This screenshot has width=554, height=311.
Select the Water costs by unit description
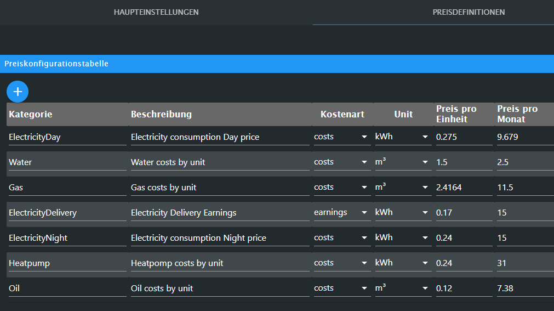(x=220, y=162)
